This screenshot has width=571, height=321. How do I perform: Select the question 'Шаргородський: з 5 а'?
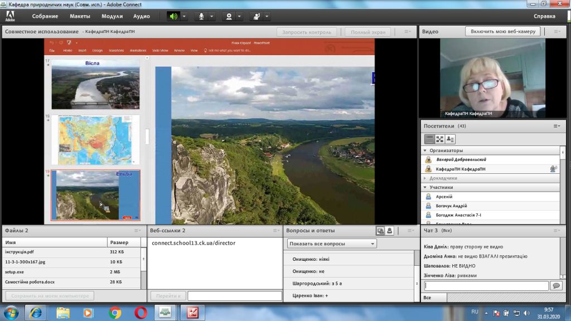tap(350, 283)
